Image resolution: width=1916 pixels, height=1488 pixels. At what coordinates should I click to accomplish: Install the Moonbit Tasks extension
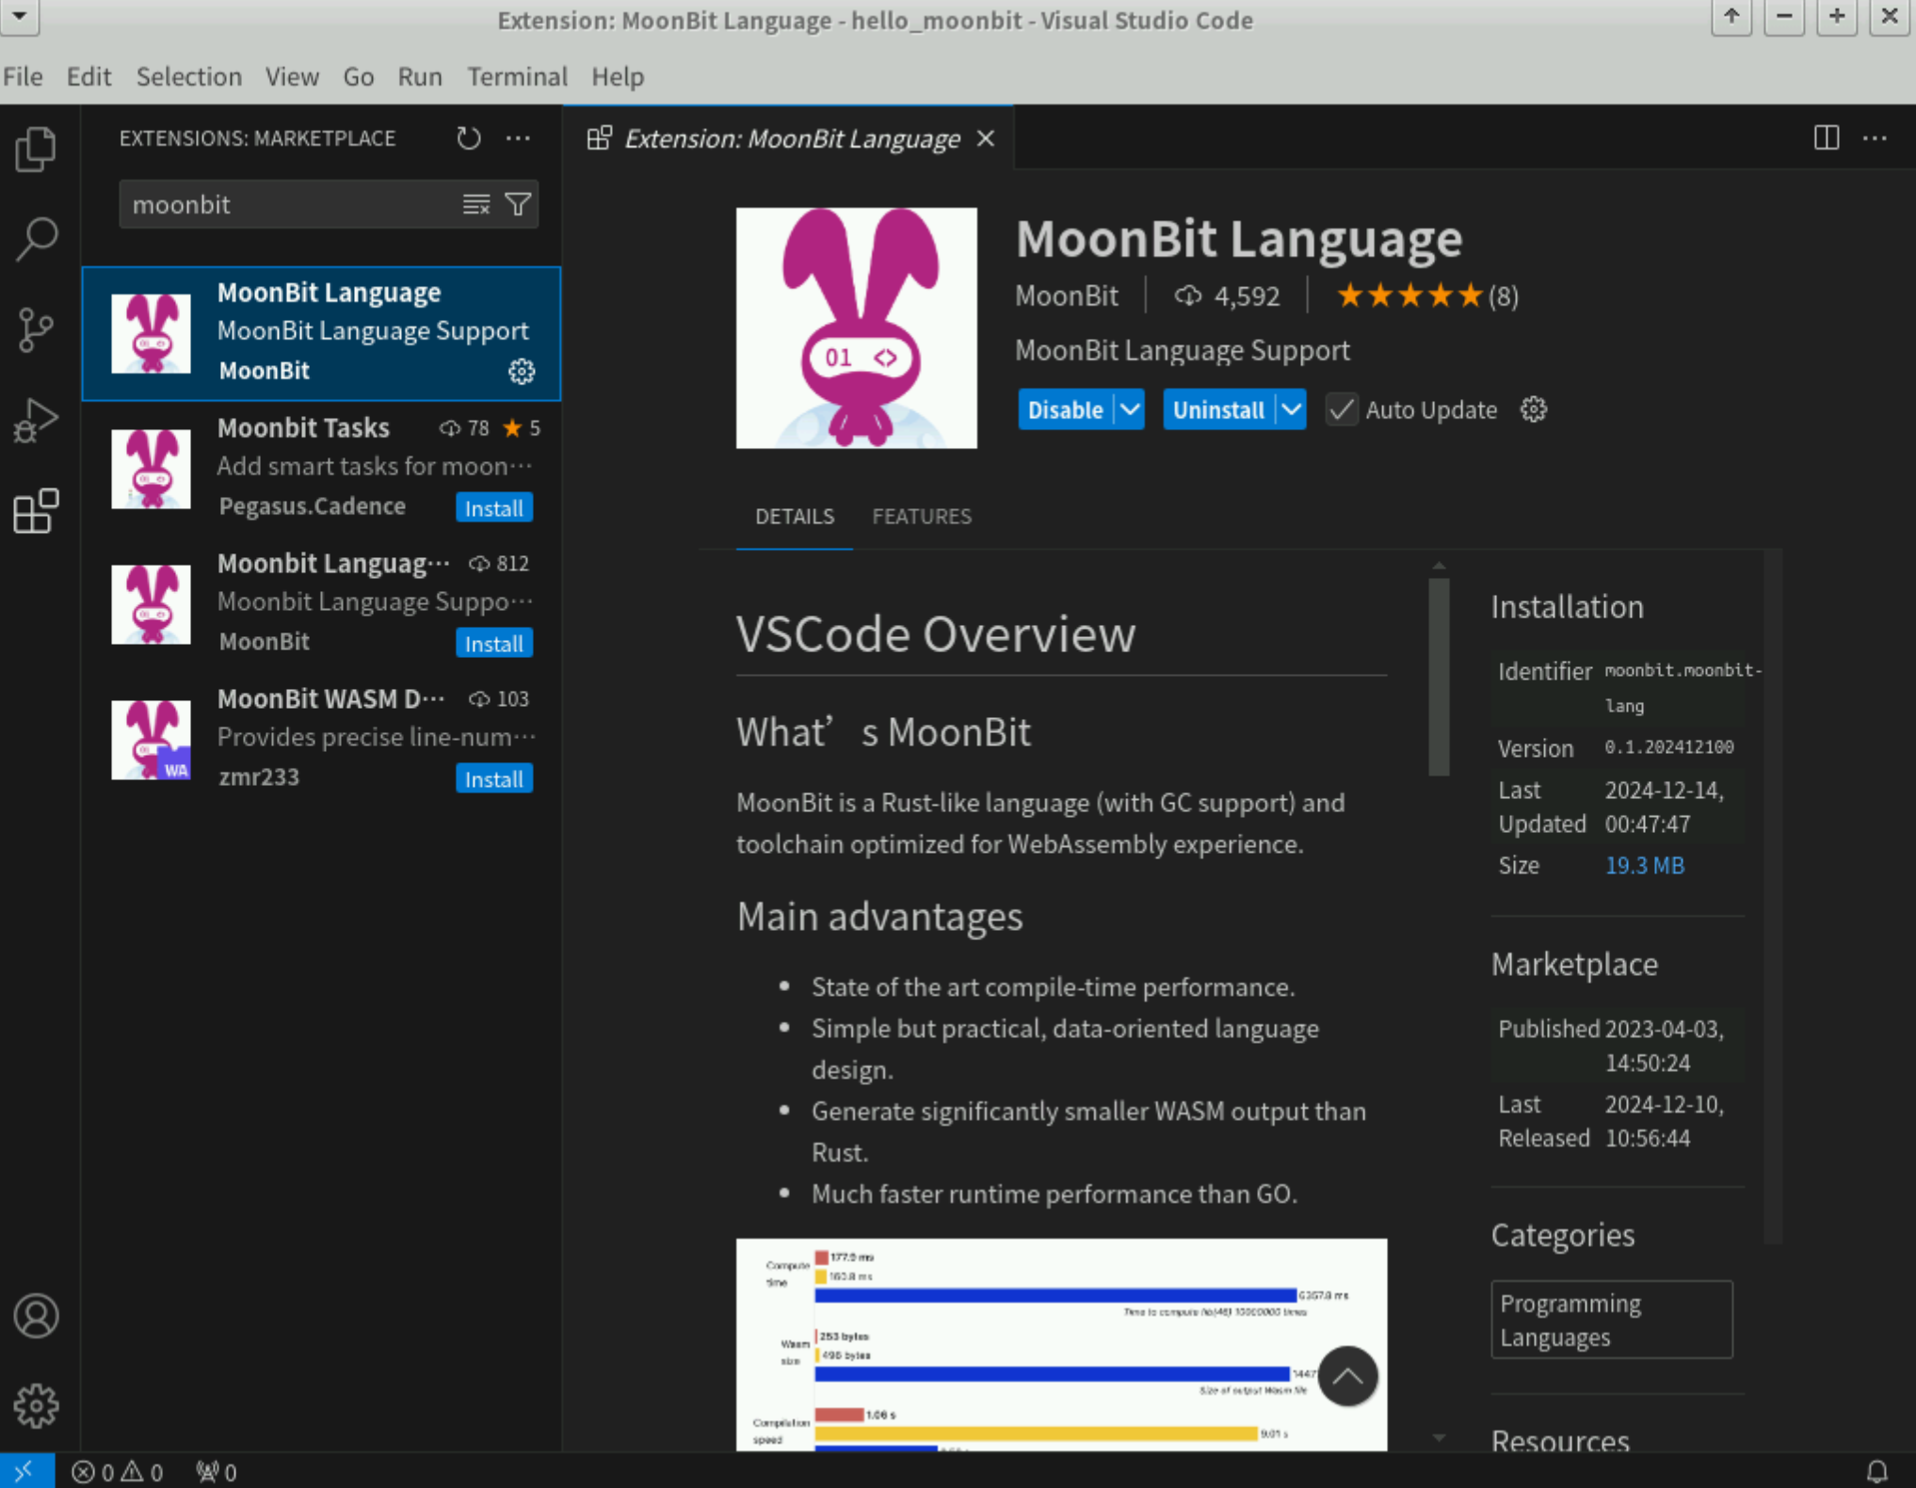[493, 508]
